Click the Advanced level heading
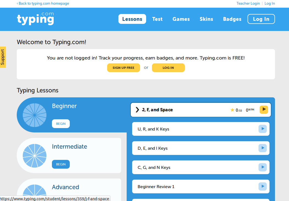The image size is (289, 201). point(65,187)
